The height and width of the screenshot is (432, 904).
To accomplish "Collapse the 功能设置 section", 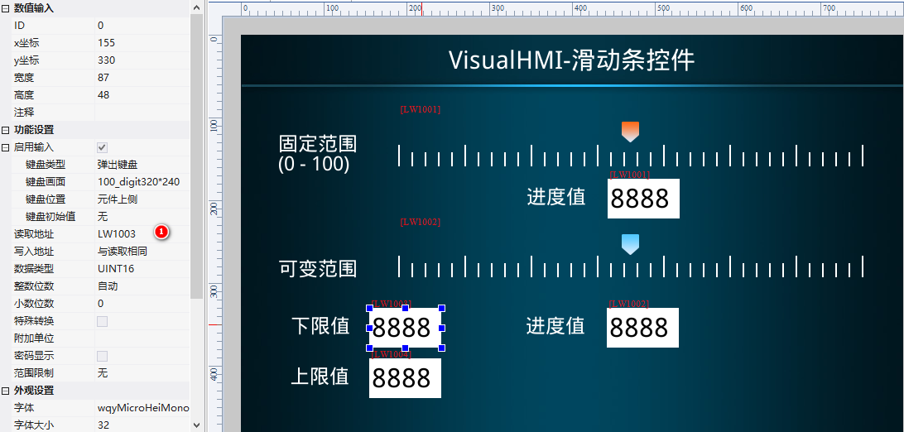I will (5, 130).
